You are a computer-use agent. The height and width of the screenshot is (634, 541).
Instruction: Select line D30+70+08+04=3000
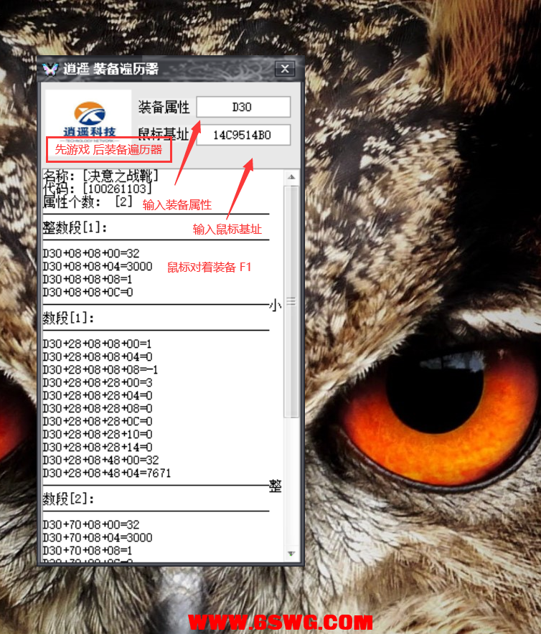point(98,538)
